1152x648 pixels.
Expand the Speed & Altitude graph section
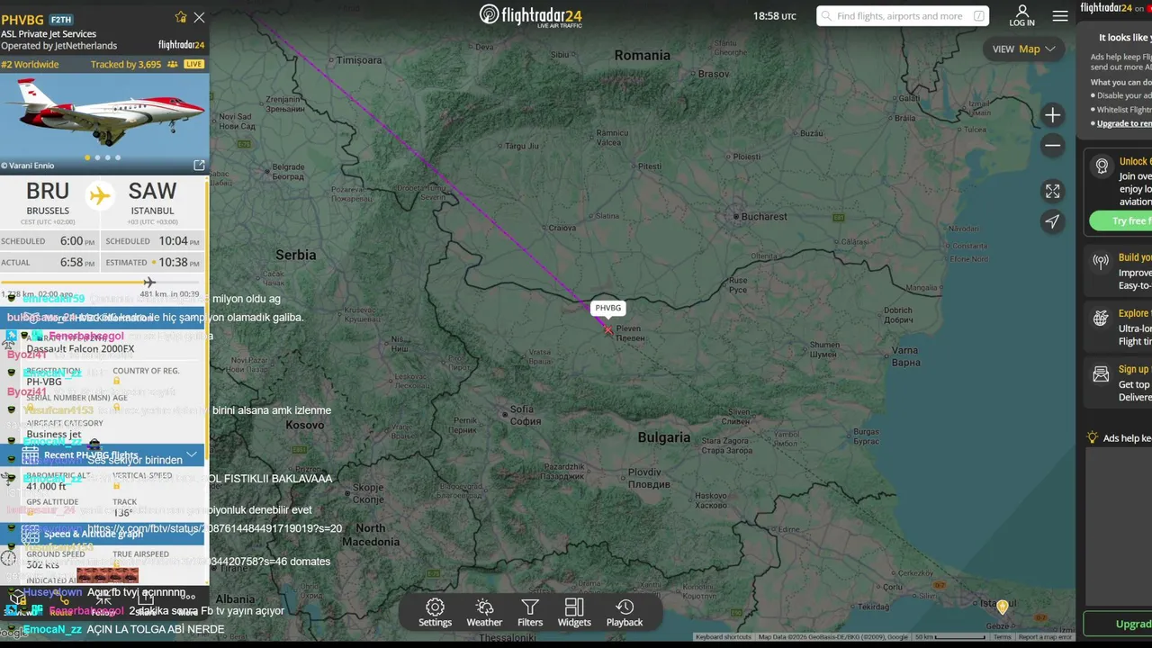(103, 534)
